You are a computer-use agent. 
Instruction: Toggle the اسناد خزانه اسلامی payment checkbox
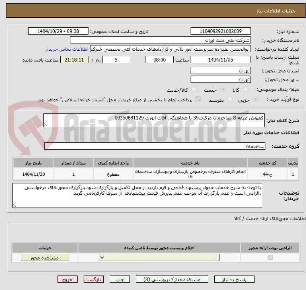[x=198, y=99]
